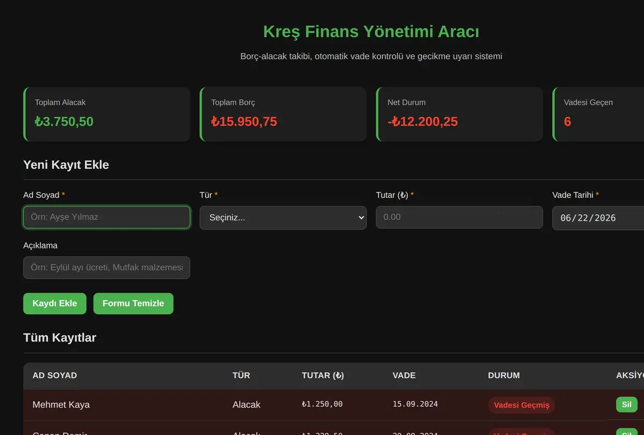644x435 pixels.
Task: Click the Yeni Kayıt Ekle heading
Action: click(66, 165)
